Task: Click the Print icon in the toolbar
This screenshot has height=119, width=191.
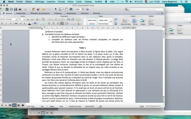Action: [20, 9]
